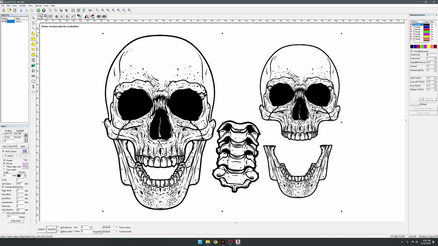Create a new document icon
This screenshot has height=246, width=438.
(x=4, y=10)
